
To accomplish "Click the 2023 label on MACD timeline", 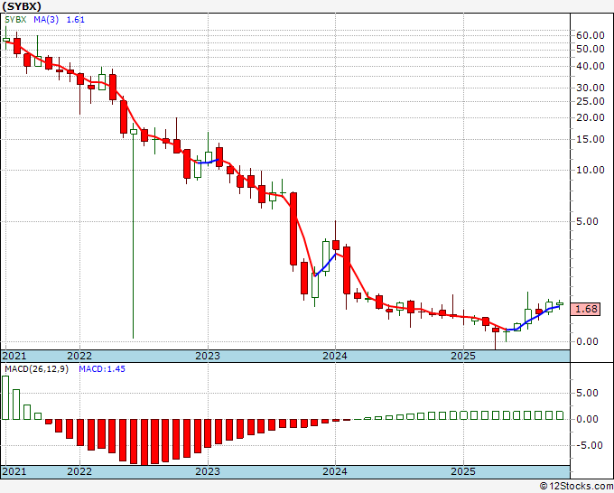I will click(x=208, y=471).
